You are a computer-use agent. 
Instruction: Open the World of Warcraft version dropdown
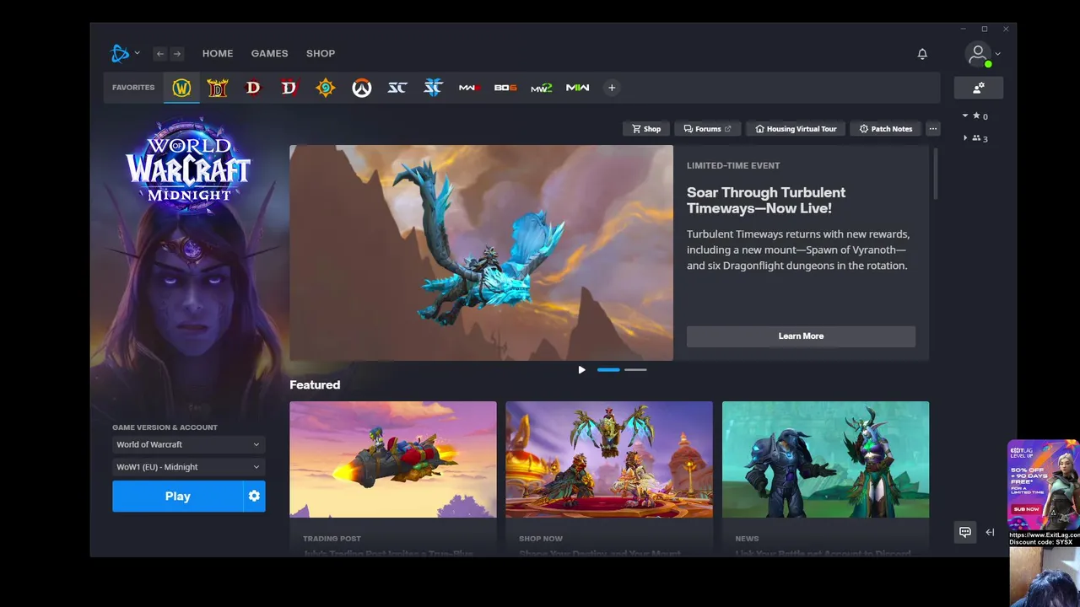(189, 444)
